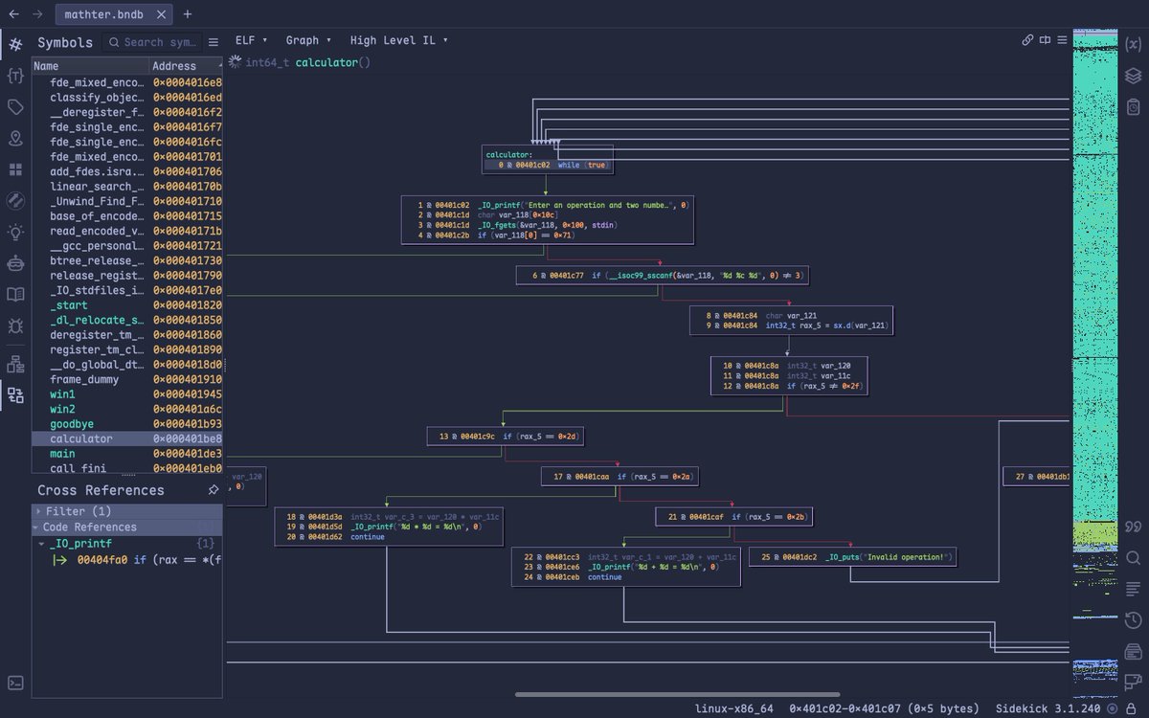The image size is (1149, 718).
Task: Sort symbols by Address column header
Action: coord(187,66)
